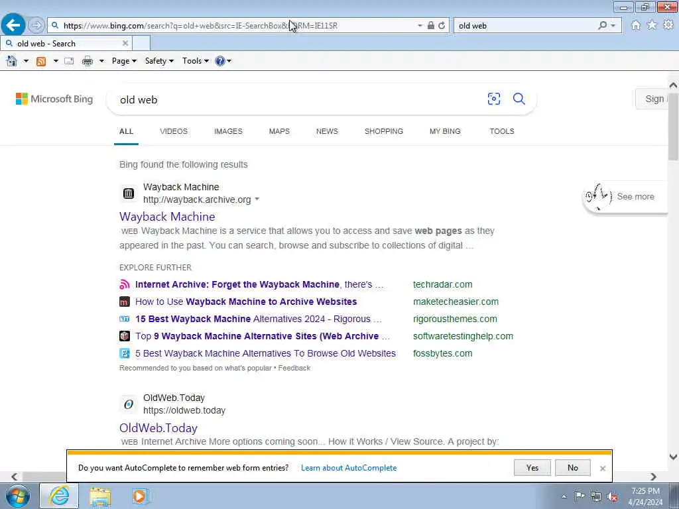This screenshot has width=679, height=509.
Task: Open the browser Home icon at top right
Action: (x=636, y=26)
